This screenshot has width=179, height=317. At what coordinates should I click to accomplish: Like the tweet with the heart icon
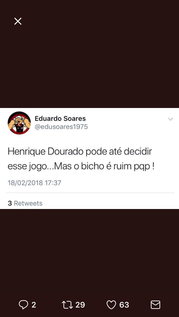pyautogui.click(x=111, y=305)
